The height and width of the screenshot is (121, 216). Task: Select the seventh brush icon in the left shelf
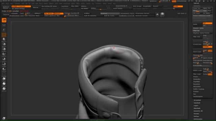point(4,49)
